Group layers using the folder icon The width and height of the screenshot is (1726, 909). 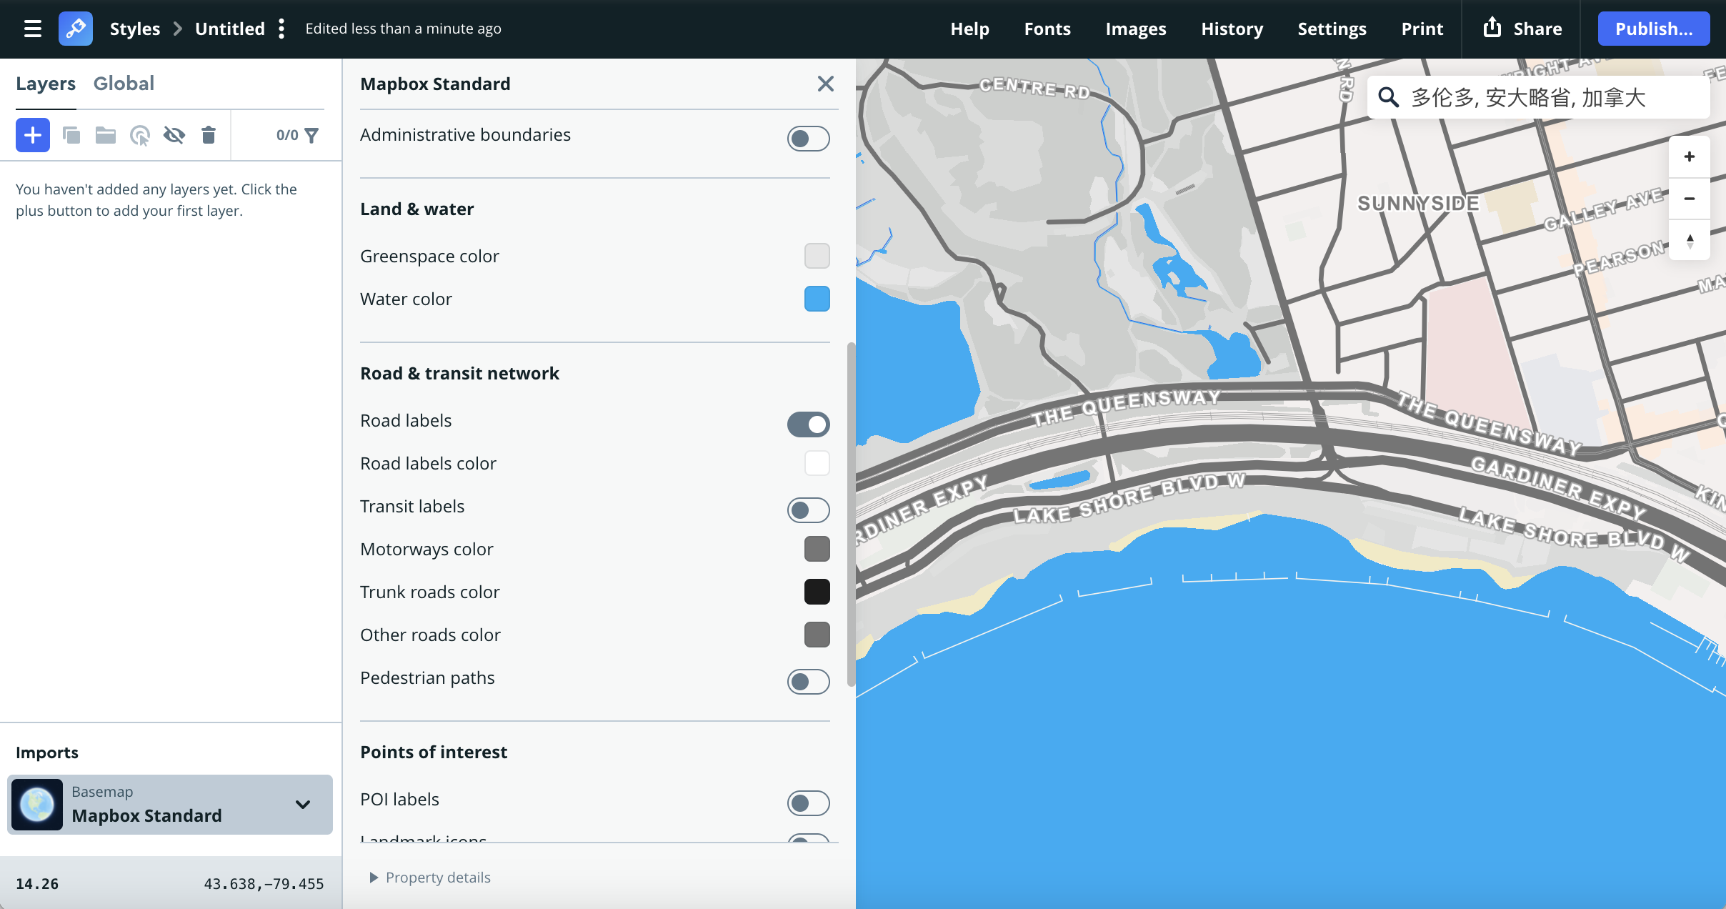tap(106, 134)
